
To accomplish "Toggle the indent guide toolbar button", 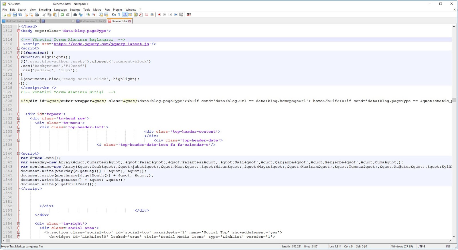I will 125,15.
